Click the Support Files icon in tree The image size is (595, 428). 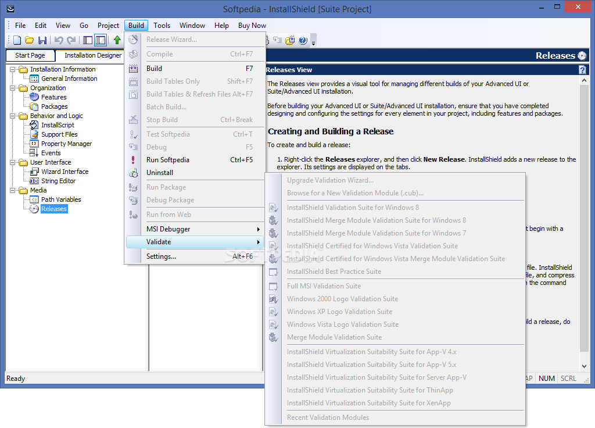34,134
